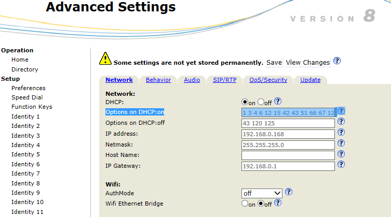
Task: Open help for Wifi AuthMode
Action: click(289, 192)
